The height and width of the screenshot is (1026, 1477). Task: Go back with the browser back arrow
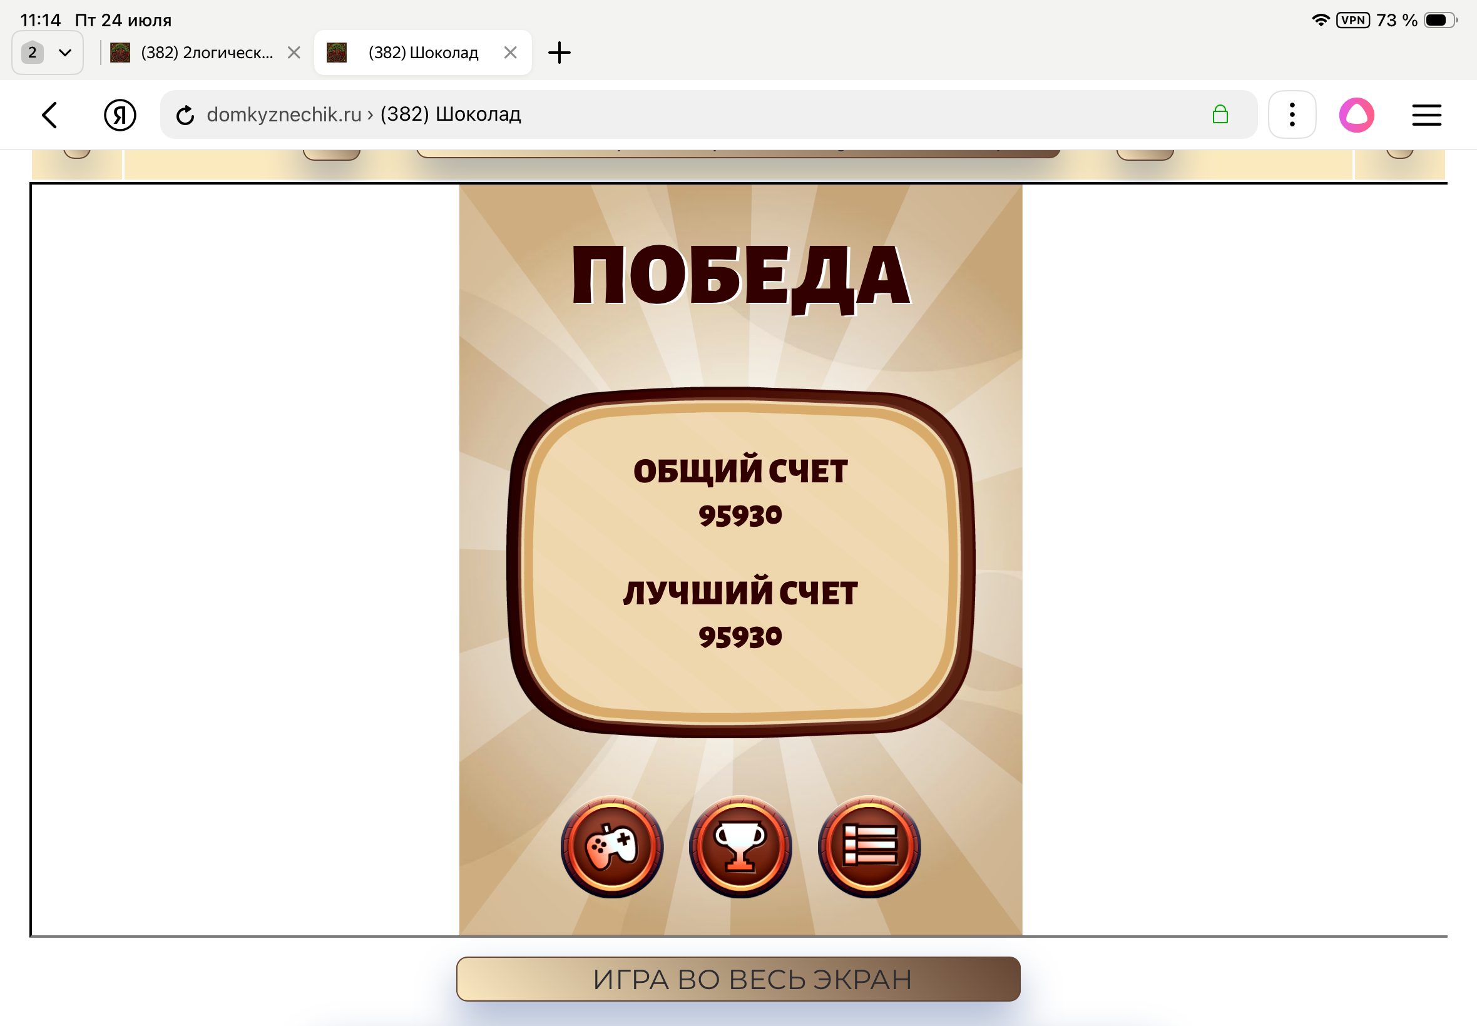click(x=49, y=115)
